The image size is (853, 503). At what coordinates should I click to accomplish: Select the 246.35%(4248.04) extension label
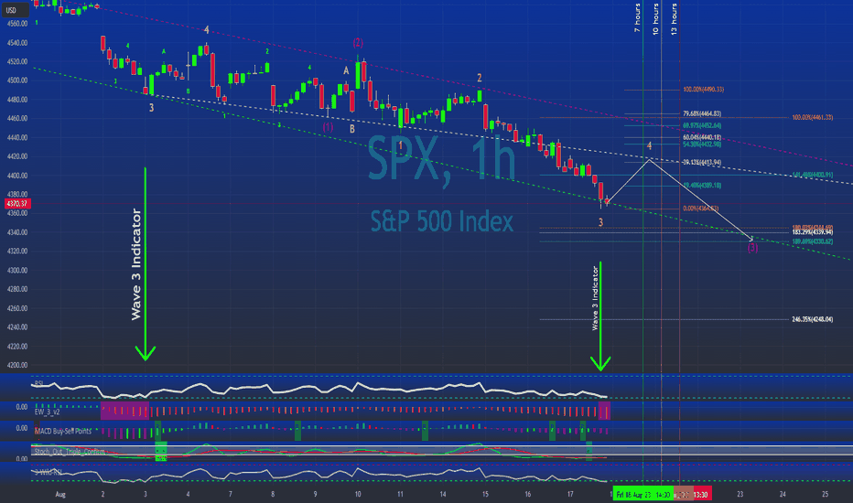point(812,319)
